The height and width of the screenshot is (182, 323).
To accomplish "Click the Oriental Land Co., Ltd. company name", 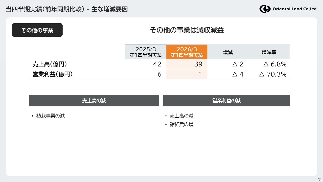I will tap(295, 9).
